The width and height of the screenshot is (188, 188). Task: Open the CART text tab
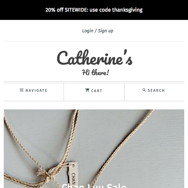pos(97,91)
